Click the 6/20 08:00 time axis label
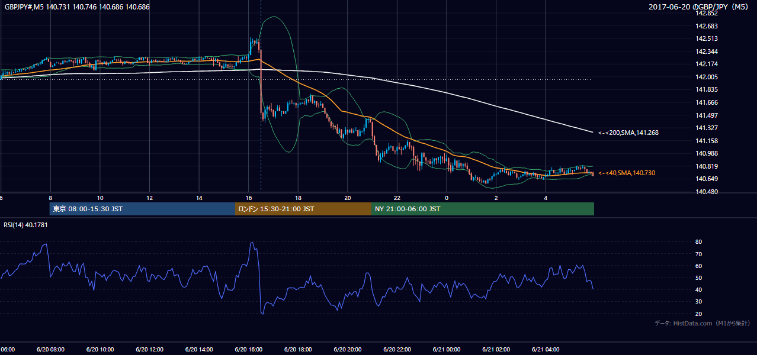 click(50, 350)
